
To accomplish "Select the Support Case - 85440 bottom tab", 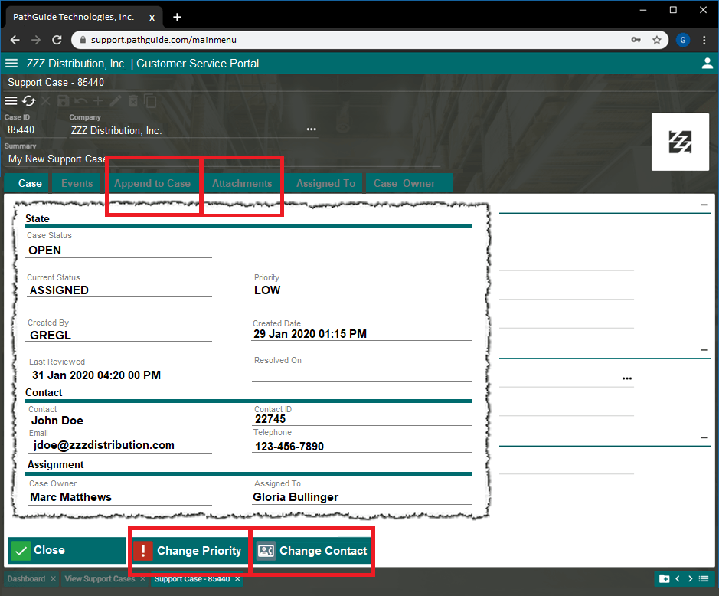I will 192,579.
